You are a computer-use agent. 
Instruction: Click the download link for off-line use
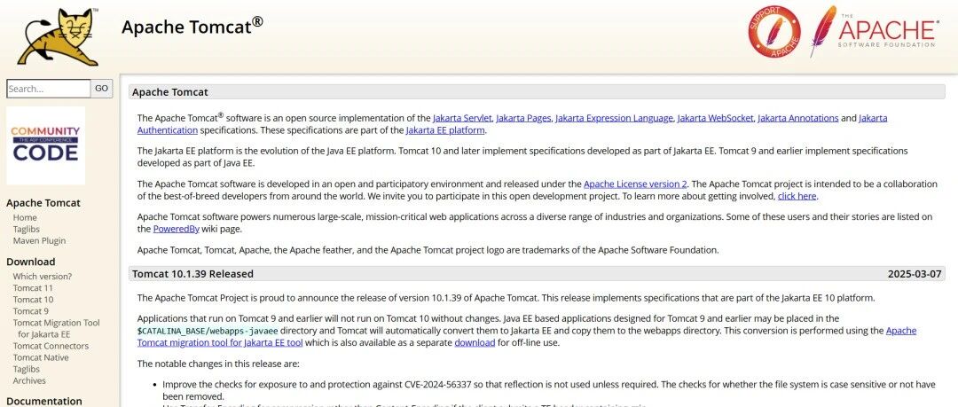point(475,343)
